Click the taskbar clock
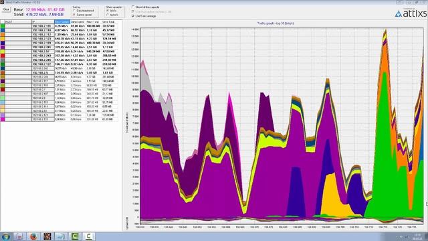428x241 pixels. tap(417, 236)
